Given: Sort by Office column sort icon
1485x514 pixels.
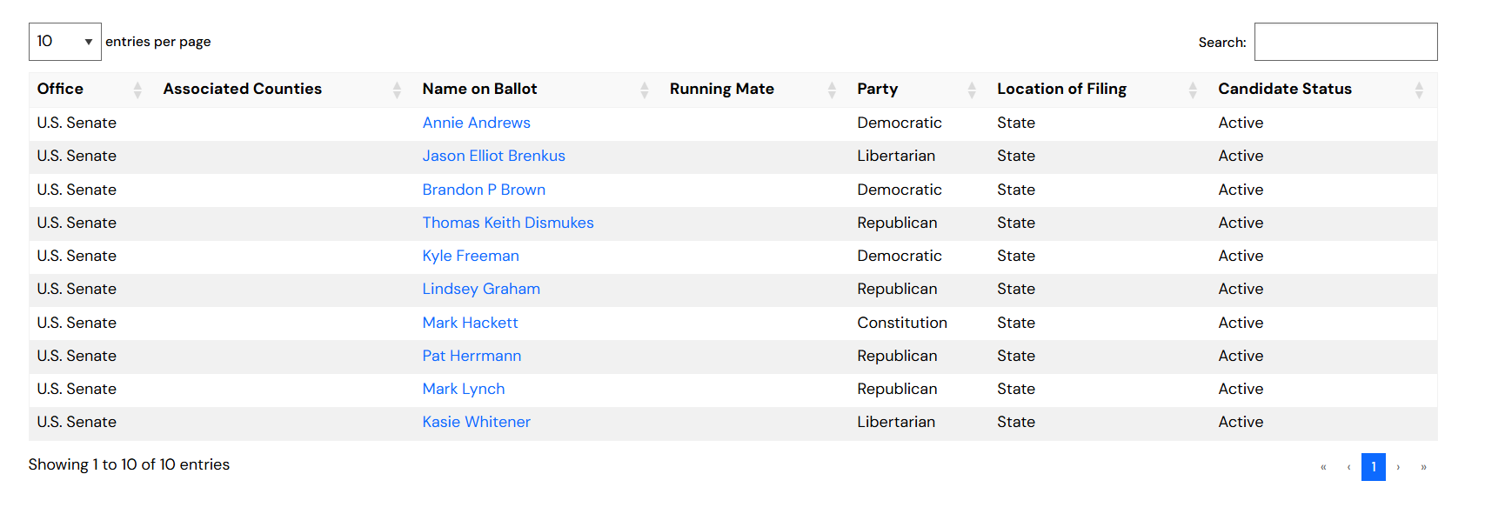Looking at the screenshot, I should tap(137, 90).
